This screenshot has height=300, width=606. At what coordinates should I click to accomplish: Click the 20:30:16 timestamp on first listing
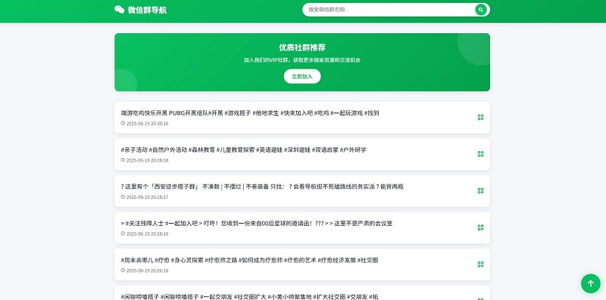(x=147, y=123)
